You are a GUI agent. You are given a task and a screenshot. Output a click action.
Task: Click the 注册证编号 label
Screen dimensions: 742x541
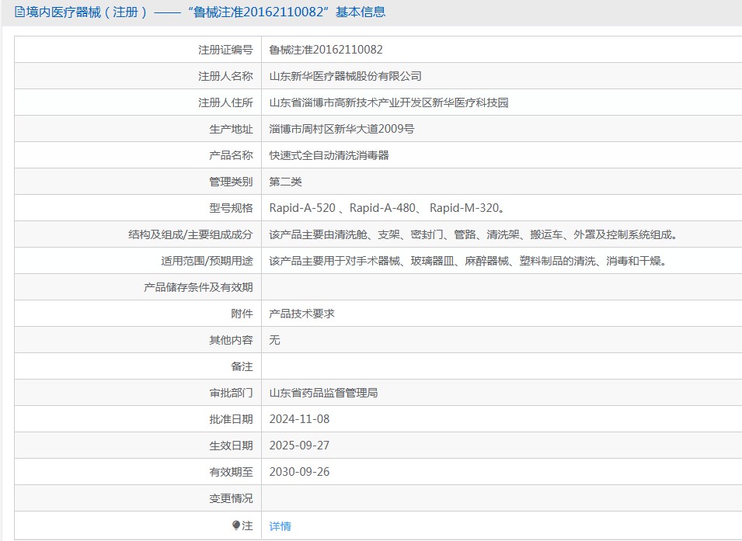(x=225, y=50)
